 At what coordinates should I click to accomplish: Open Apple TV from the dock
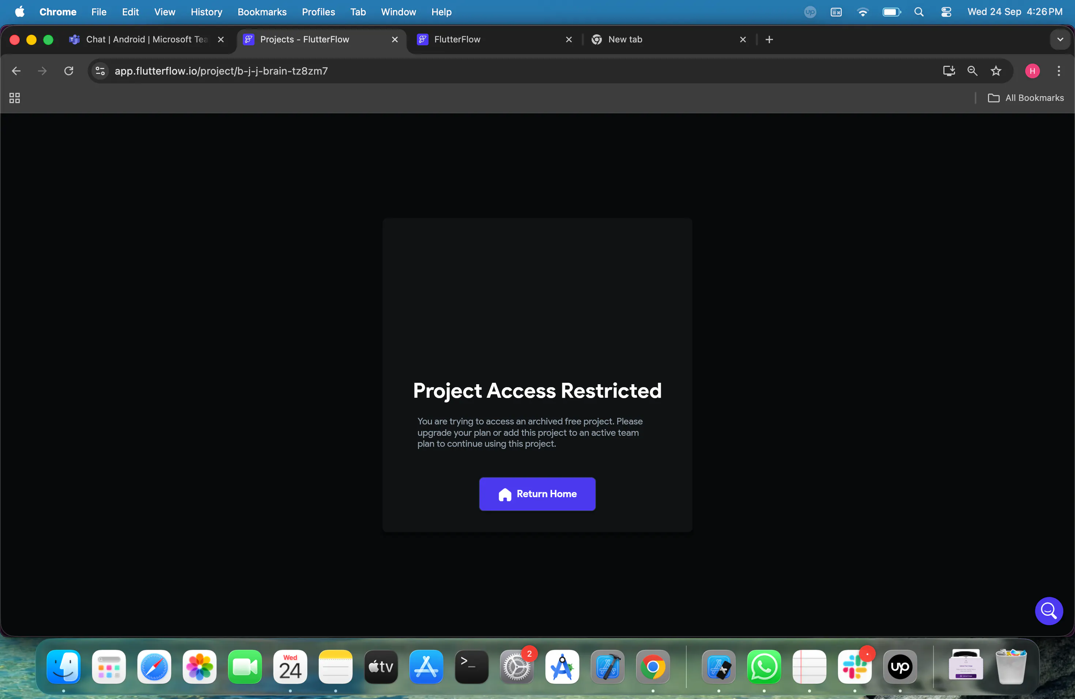pos(381,666)
